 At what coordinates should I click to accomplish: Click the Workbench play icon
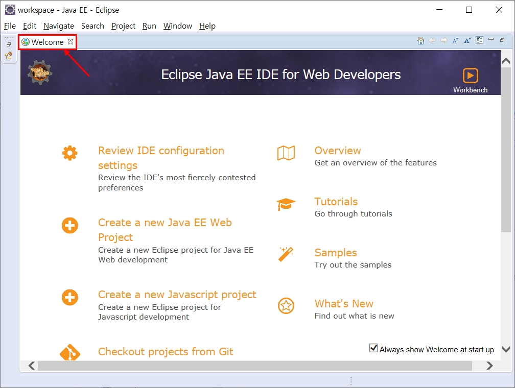[x=471, y=76]
